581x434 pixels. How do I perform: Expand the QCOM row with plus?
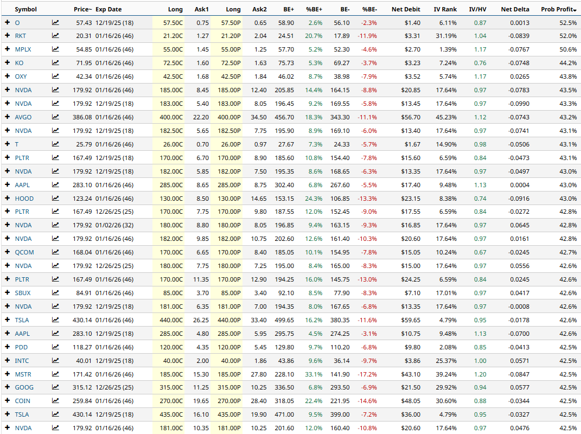pos(7,252)
